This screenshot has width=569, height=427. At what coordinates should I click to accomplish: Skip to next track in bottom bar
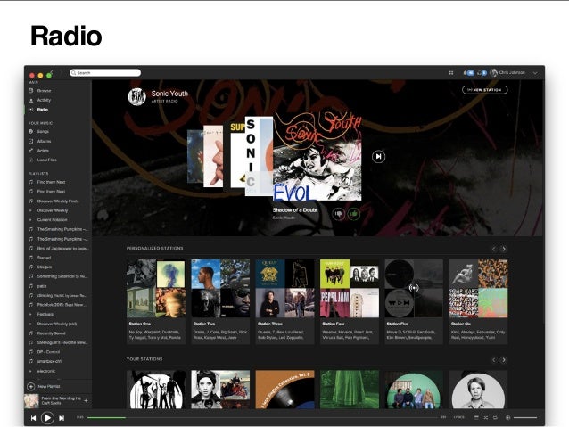62,418
